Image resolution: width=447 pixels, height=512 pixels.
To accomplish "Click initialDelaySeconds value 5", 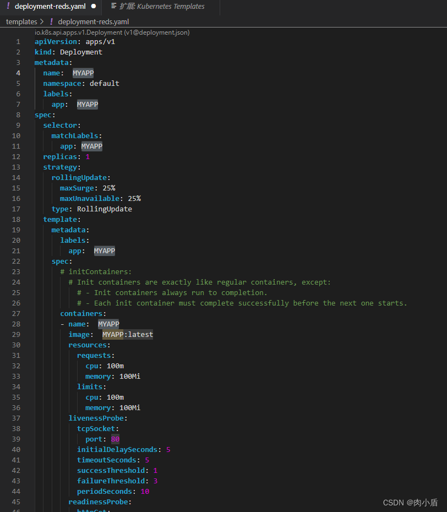I will [x=168, y=449].
